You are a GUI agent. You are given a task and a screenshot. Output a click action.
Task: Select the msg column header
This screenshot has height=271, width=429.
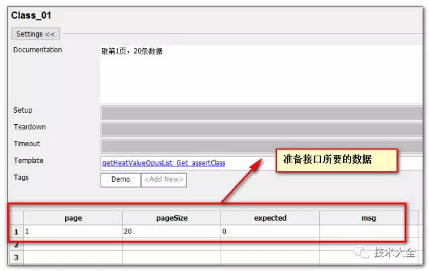pyautogui.click(x=369, y=218)
